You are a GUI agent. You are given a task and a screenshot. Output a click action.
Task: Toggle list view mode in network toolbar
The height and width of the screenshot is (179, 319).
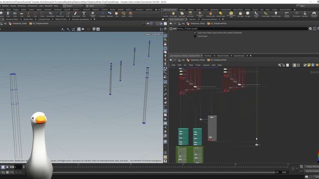(288, 65)
